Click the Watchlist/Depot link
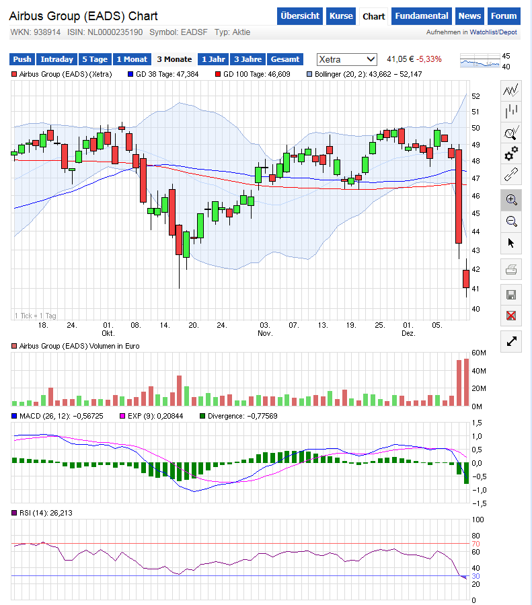Image resolution: width=532 pixels, height=605 pixels. tap(493, 32)
